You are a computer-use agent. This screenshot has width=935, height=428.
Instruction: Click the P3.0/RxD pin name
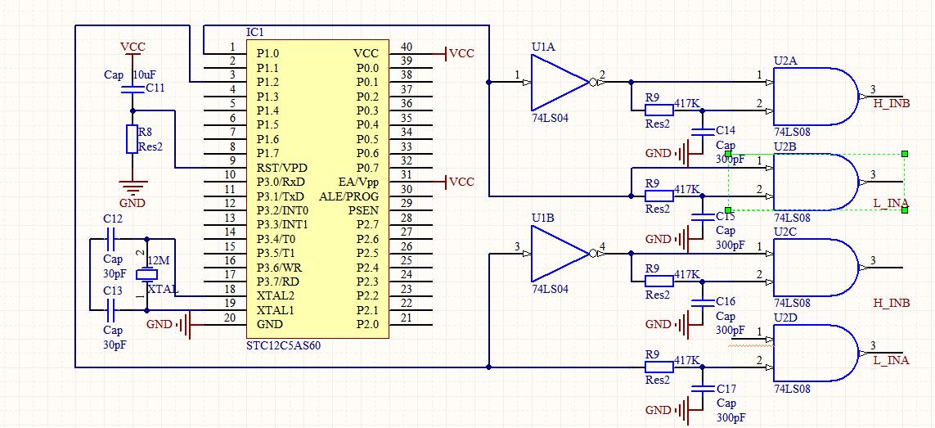[281, 182]
